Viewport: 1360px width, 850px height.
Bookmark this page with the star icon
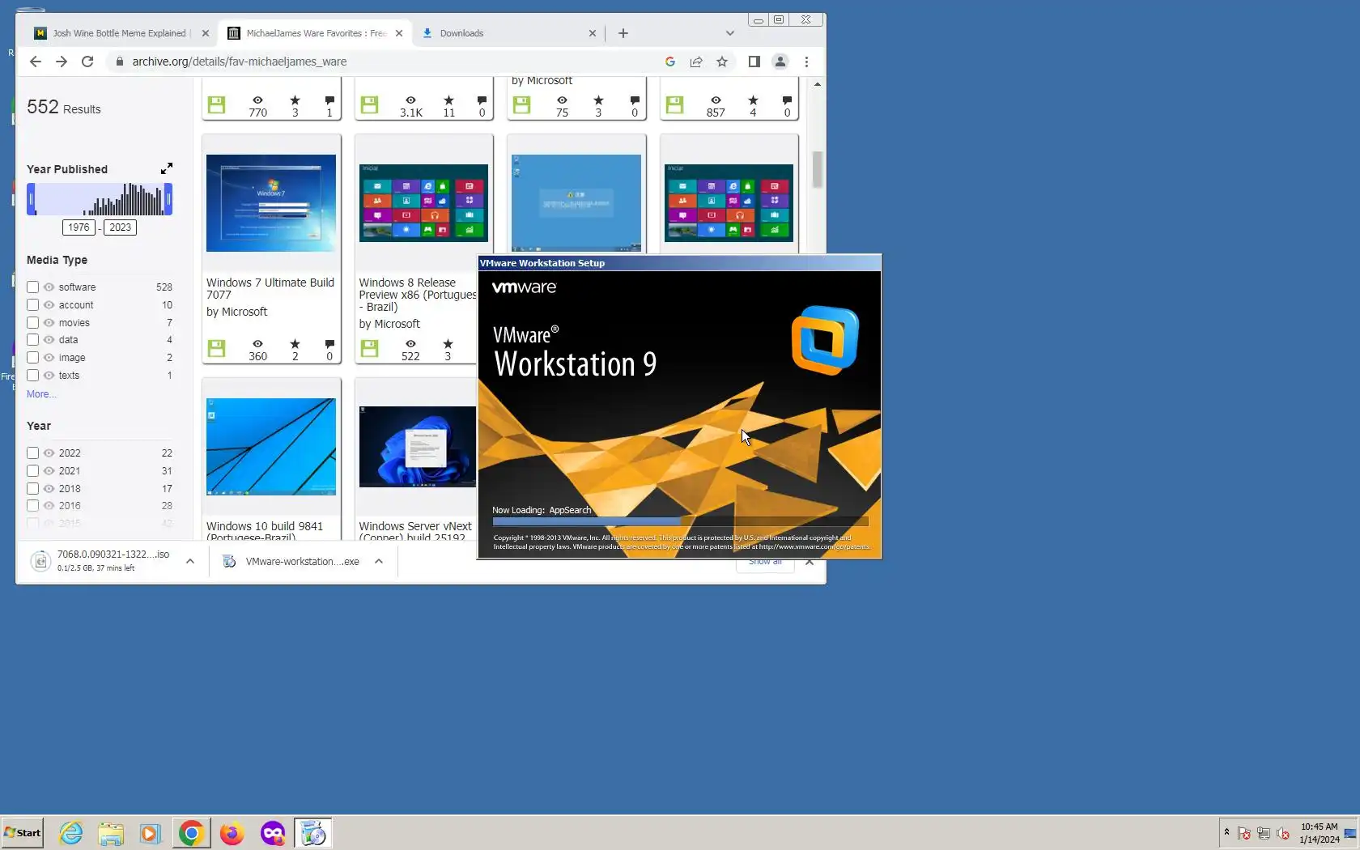[x=722, y=62]
